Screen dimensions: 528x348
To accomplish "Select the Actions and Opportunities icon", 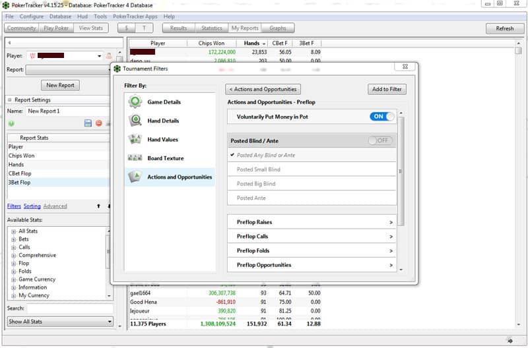I will [135, 177].
